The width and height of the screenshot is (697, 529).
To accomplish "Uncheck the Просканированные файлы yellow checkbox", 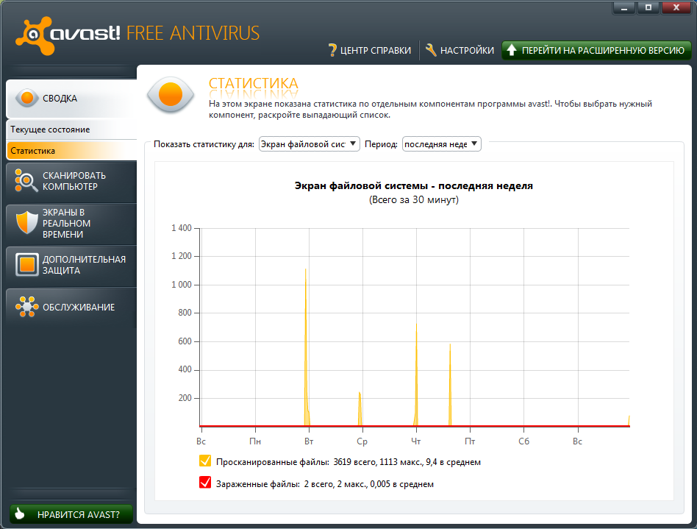I will pos(205,461).
